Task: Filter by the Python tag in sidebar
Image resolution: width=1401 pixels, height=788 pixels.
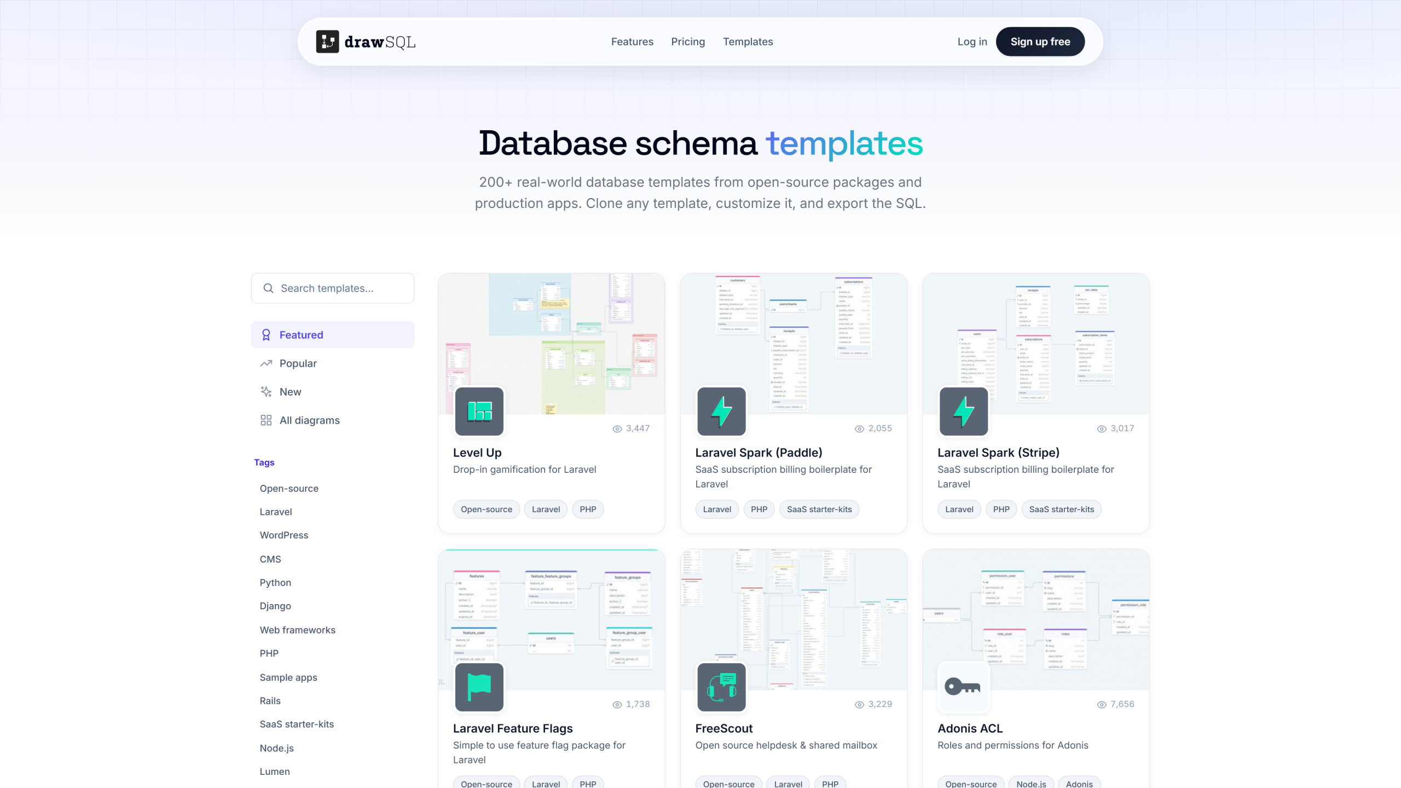Action: point(275,582)
